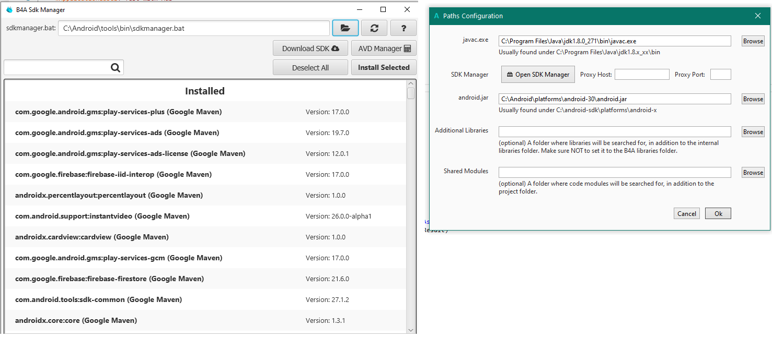The image size is (772, 338).
Task: Click the package list scrollbar thumb
Action: point(411,93)
